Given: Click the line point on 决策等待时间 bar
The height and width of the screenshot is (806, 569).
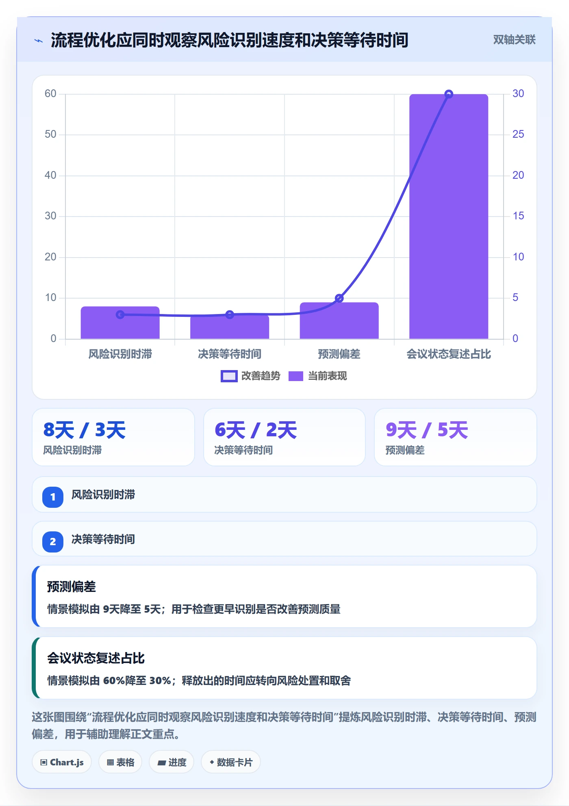Looking at the screenshot, I should pos(230,314).
